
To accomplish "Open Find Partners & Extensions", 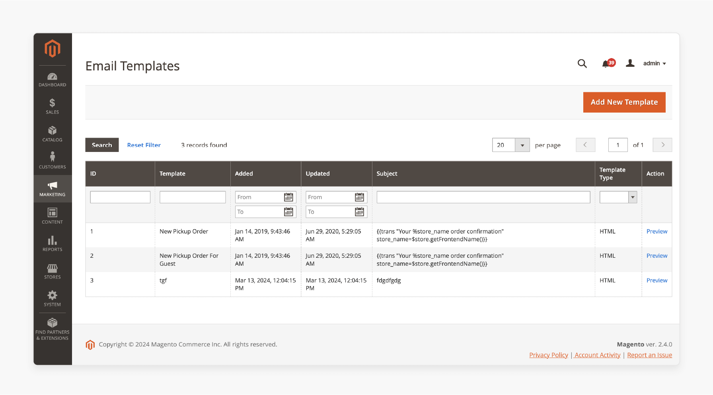I will (53, 329).
